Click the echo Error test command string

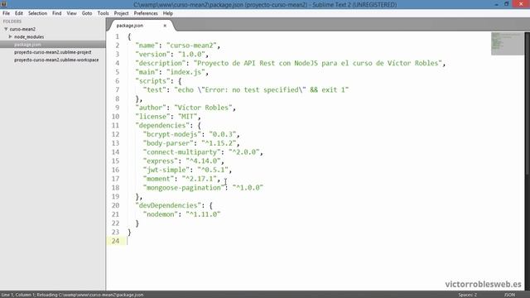[262, 90]
